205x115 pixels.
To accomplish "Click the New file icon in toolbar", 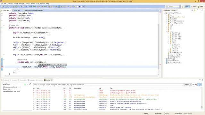I will 2,6.
